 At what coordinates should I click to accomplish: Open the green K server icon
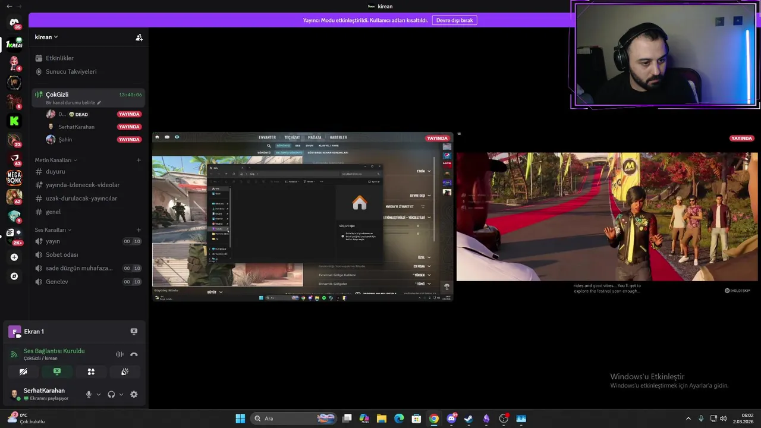pos(14,121)
